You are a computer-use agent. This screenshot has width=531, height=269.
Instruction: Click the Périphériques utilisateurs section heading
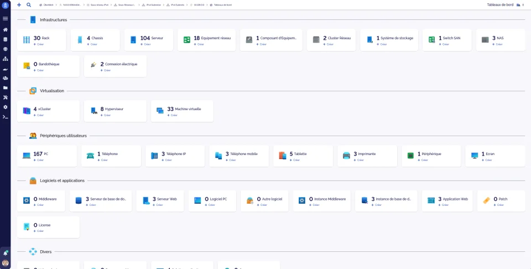click(63, 136)
